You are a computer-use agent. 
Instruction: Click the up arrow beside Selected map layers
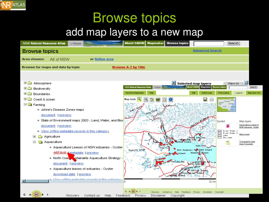pos(173,83)
